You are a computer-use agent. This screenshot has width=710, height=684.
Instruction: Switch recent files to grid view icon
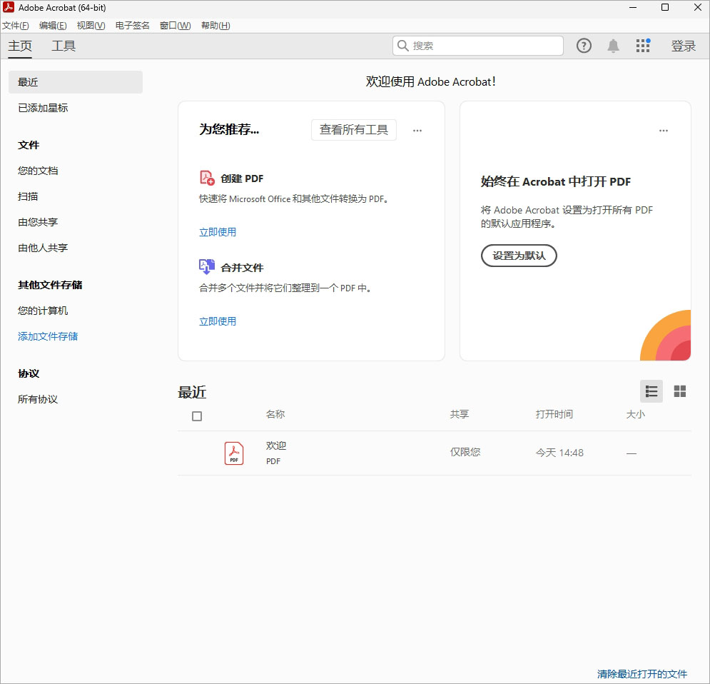tap(679, 391)
